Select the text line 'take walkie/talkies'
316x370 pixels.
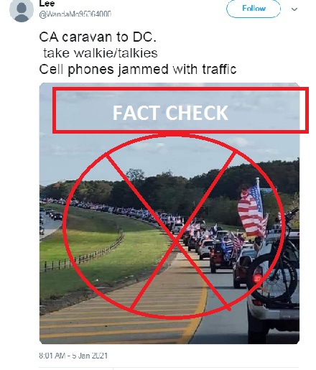[101, 53]
